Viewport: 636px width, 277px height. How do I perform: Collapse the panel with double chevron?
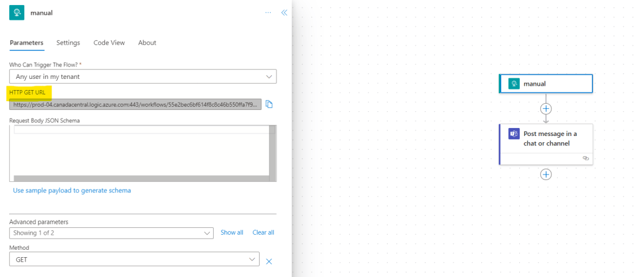284,12
